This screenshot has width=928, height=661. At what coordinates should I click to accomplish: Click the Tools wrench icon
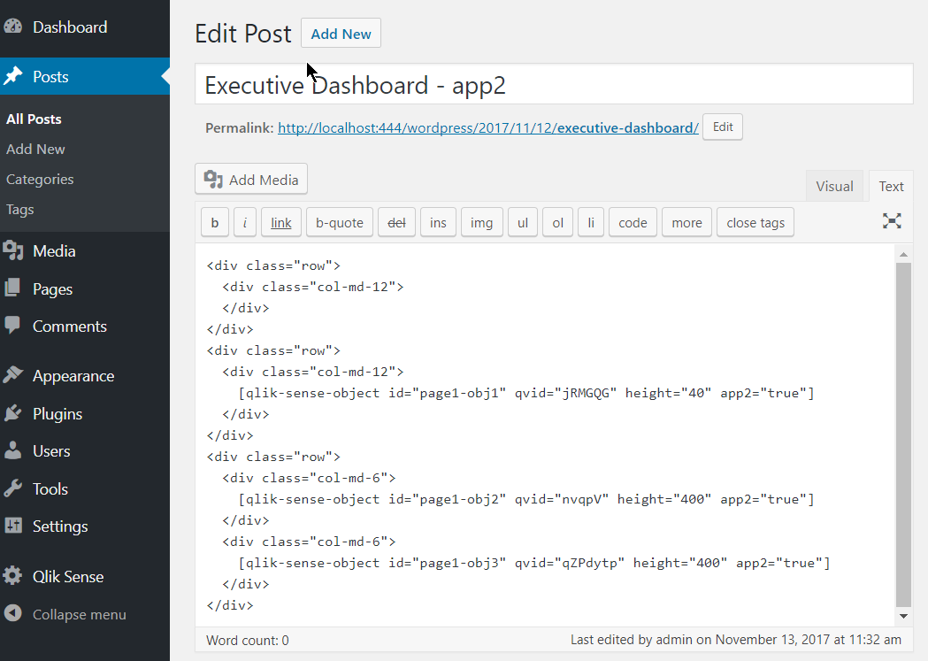click(13, 488)
